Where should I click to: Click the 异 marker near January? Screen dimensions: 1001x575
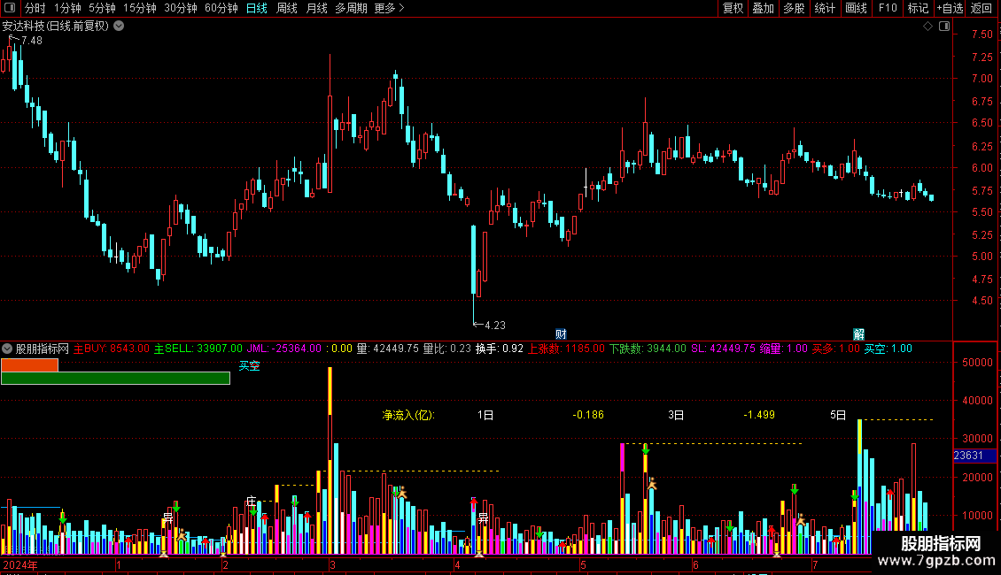(x=168, y=517)
